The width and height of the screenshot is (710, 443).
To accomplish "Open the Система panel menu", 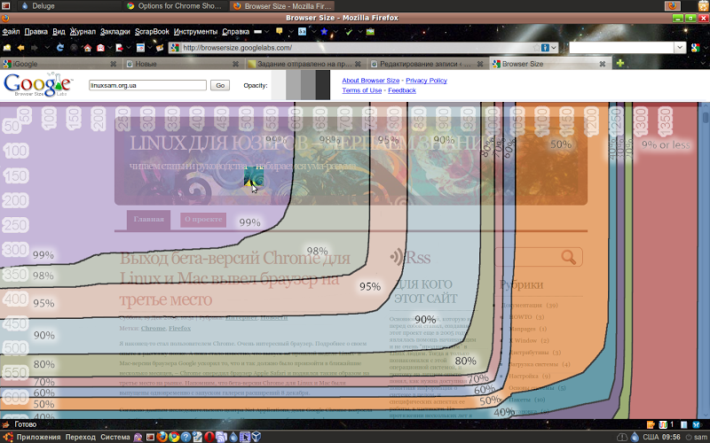I will coord(115,437).
